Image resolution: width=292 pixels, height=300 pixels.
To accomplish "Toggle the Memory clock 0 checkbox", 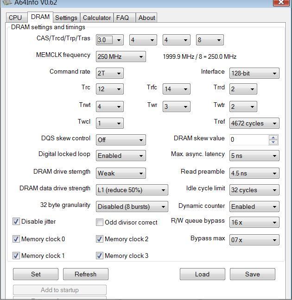I will (16, 239).
